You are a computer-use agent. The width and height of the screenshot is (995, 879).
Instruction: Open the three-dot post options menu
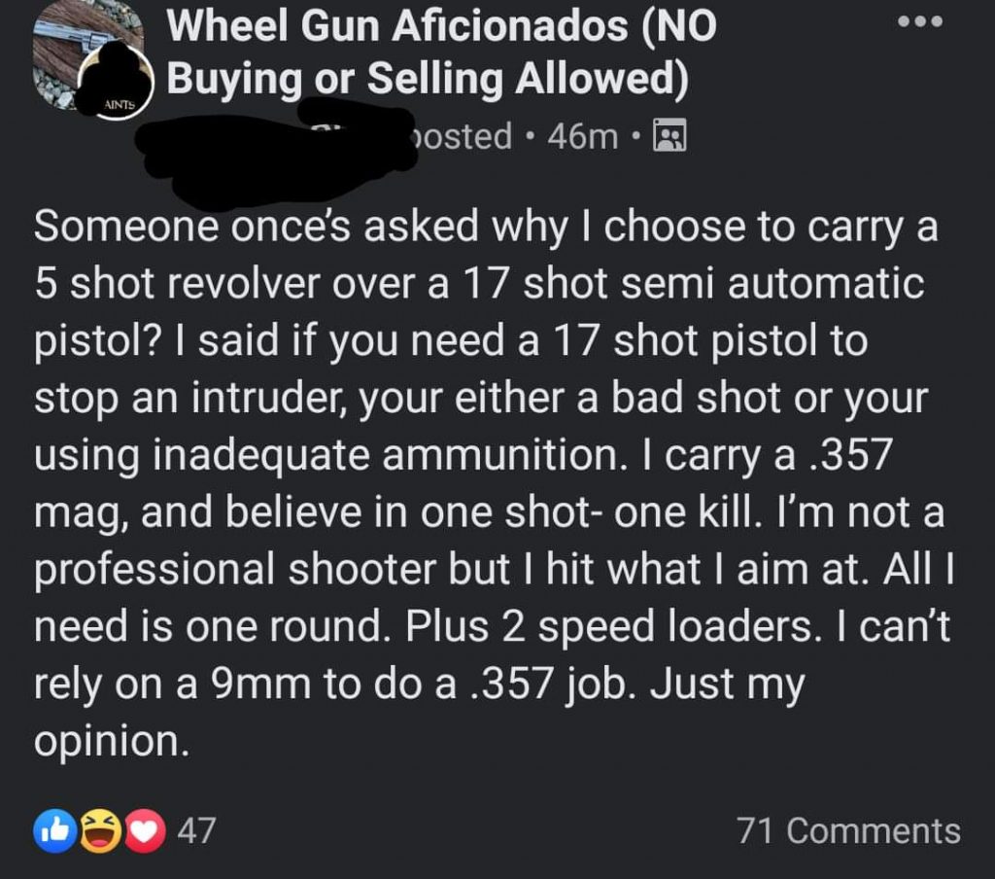point(918,21)
